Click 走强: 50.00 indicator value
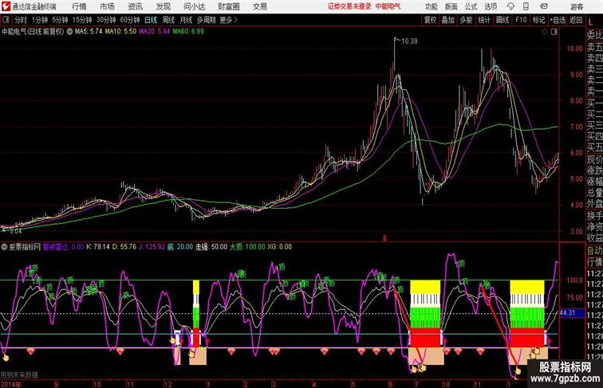The height and width of the screenshot is (388, 603). (211, 247)
